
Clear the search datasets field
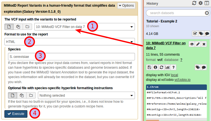[x=207, y=13]
